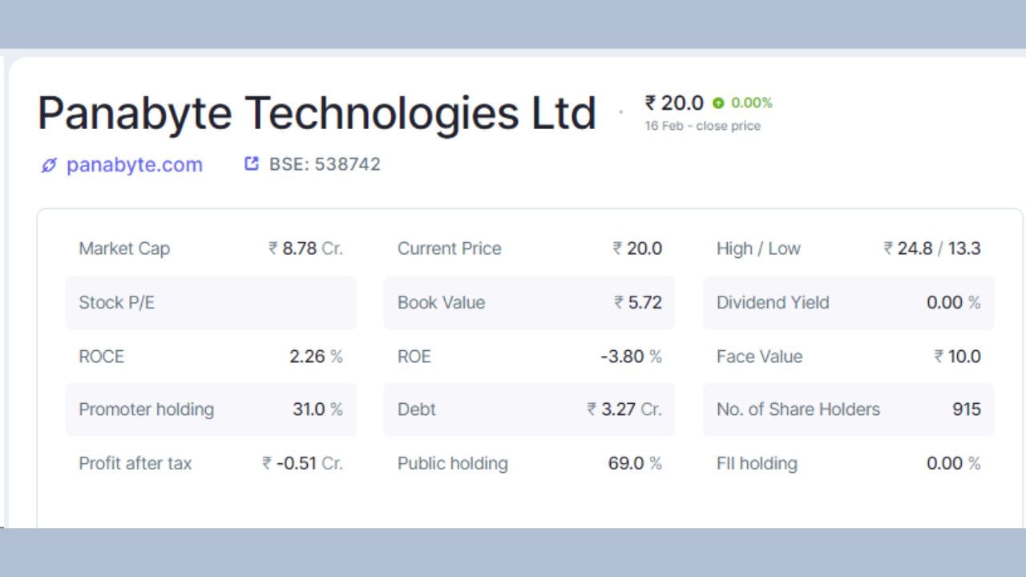Click the Profit after tax -0.51 Cr cell
Viewport: 1026px width, 577px height.
212,463
